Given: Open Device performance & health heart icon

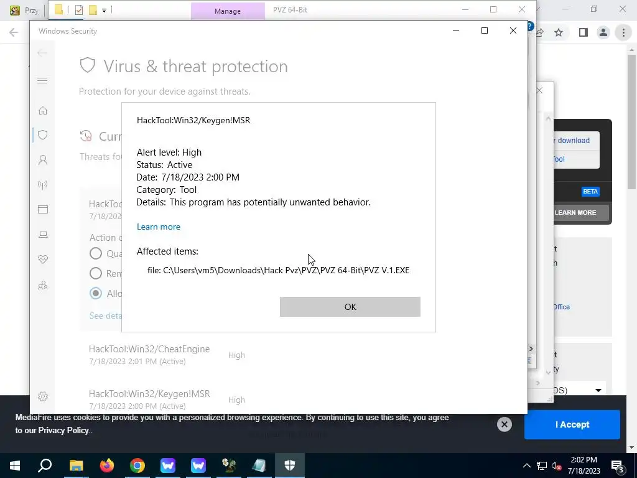Looking at the screenshot, I should point(43,260).
